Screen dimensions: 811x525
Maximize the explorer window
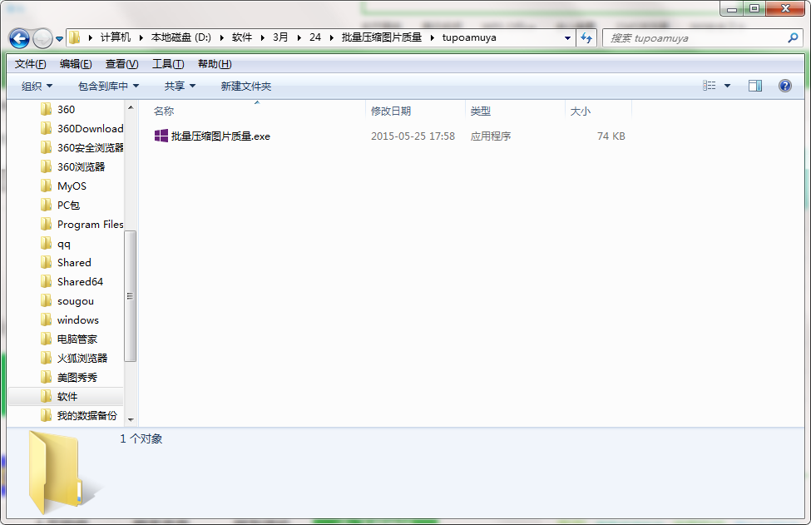pos(754,8)
